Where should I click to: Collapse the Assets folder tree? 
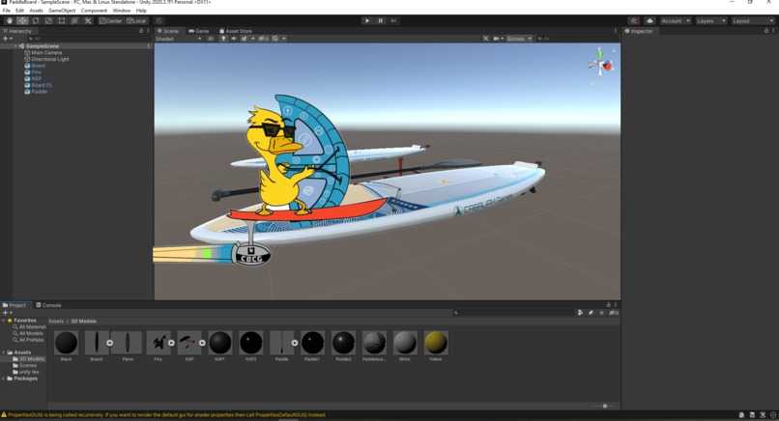click(x=4, y=352)
